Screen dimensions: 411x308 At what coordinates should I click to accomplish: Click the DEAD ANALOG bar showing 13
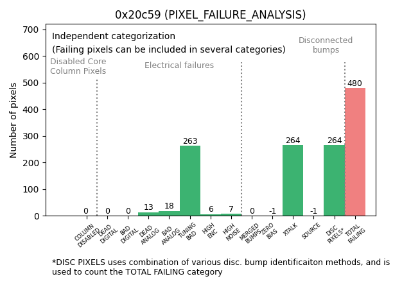click(x=148, y=214)
